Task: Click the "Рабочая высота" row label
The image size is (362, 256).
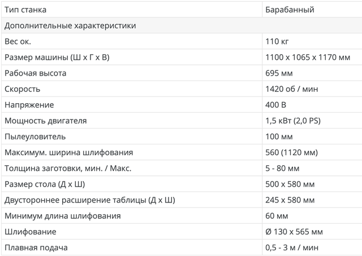Action: [36, 73]
